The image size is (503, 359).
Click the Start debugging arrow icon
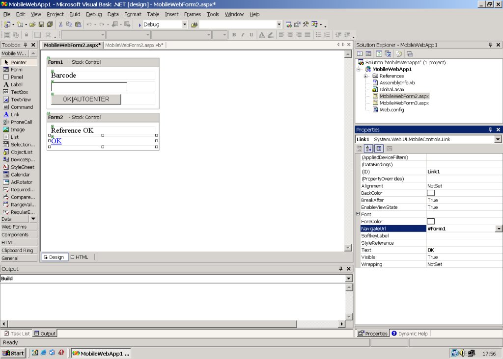pos(140,25)
